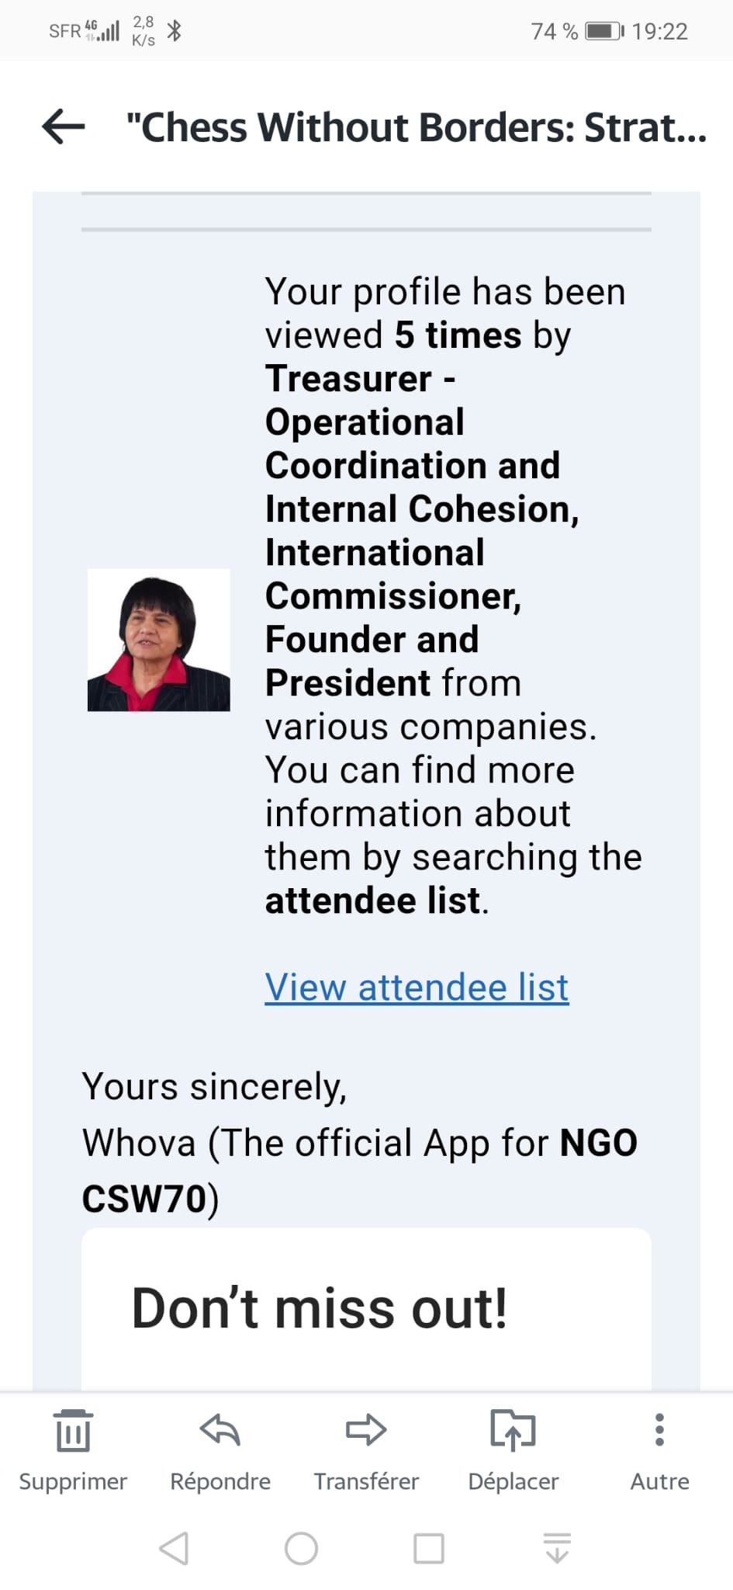The image size is (733, 1590).
Task: Tap the profile viewer's photo thumbnail
Action: 159,640
